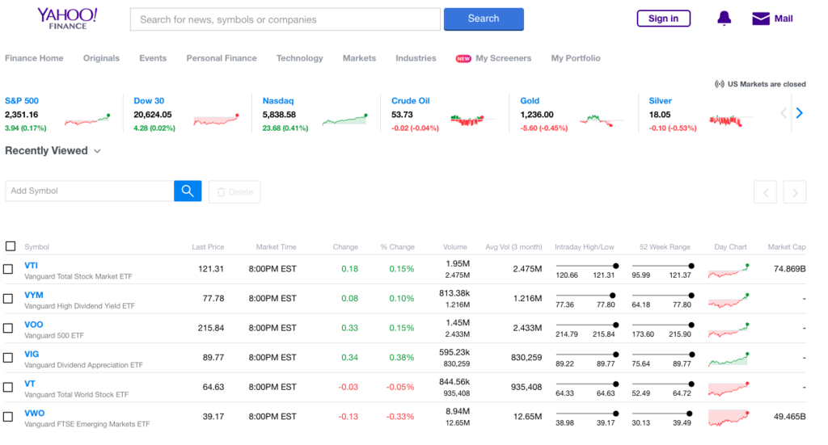The image size is (828, 445).
Task: Open the Events tab
Action: pos(153,58)
